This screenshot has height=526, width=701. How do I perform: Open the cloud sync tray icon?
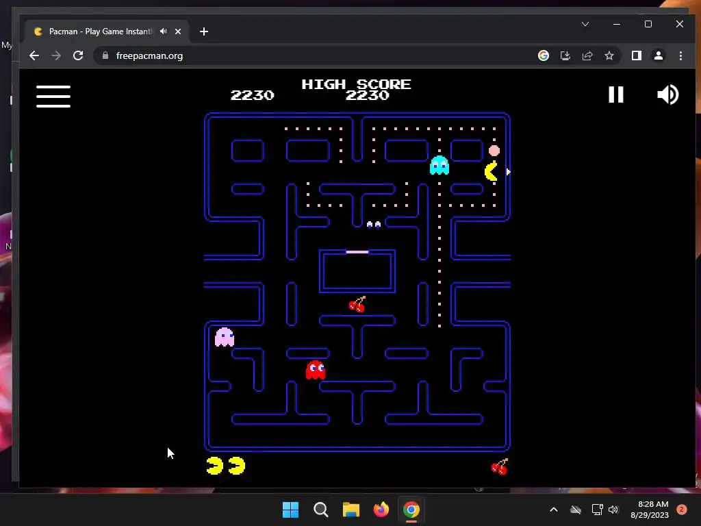[575, 510]
